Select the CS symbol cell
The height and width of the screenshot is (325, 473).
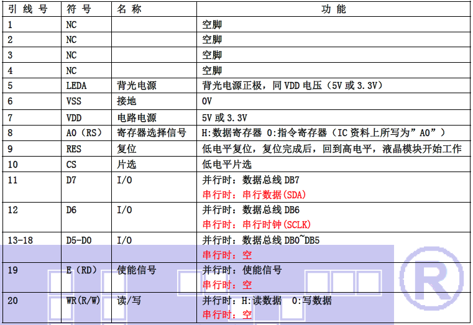tap(71, 164)
